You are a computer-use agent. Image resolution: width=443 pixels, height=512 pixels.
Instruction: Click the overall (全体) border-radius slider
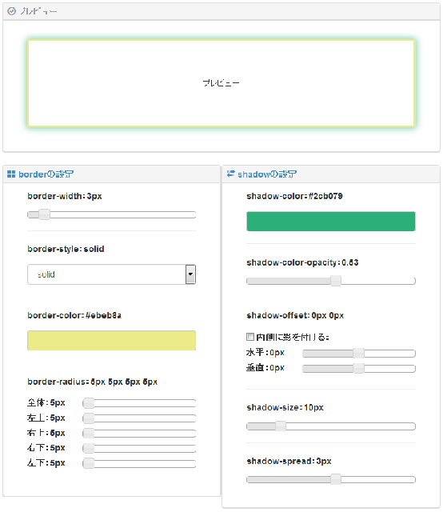(139, 403)
